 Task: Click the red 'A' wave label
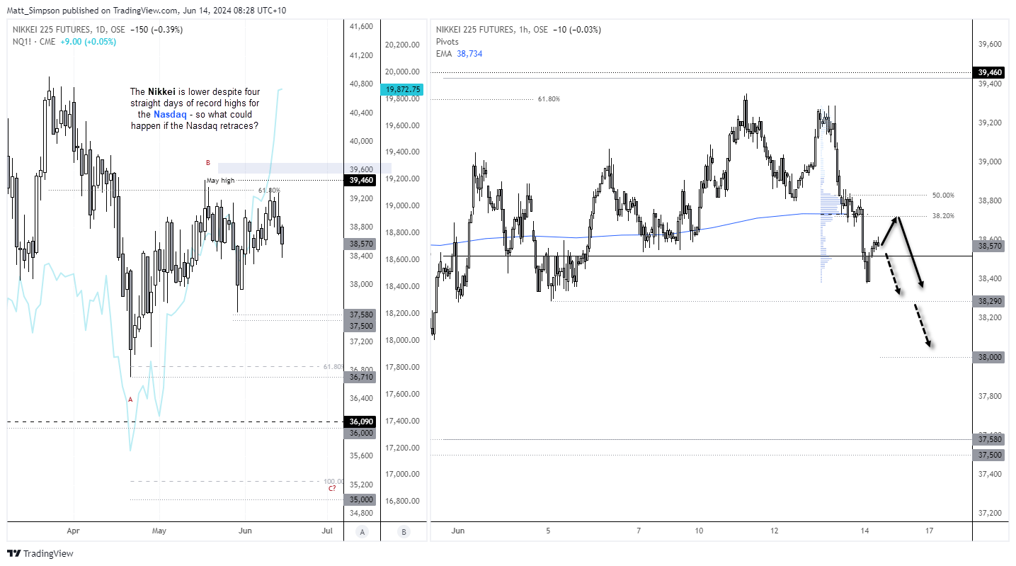(130, 400)
